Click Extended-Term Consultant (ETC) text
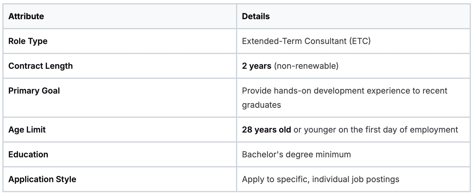 306,41
